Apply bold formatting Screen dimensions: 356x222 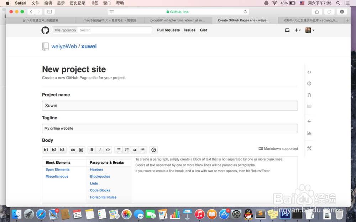coord(92,150)
